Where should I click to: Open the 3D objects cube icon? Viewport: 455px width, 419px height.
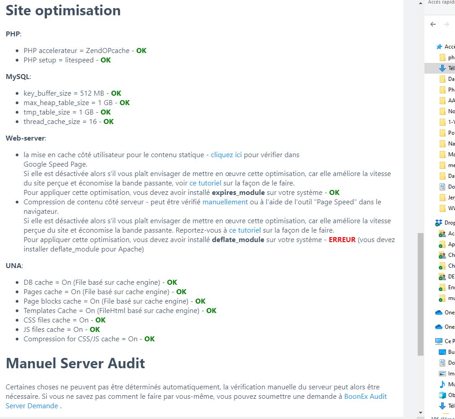click(442, 395)
